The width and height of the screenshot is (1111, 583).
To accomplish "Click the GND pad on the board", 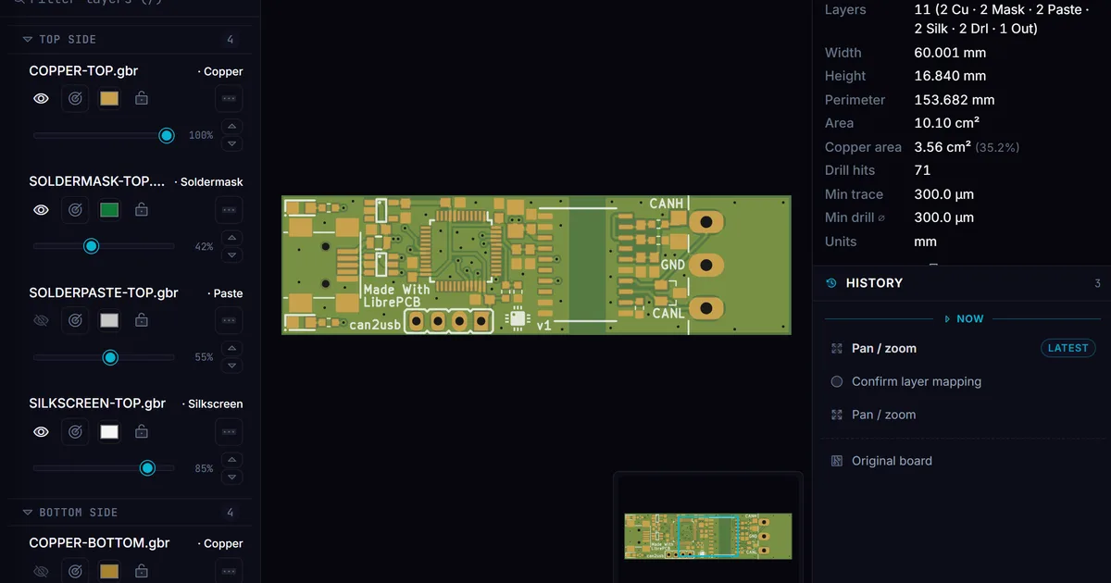I will click(x=705, y=266).
